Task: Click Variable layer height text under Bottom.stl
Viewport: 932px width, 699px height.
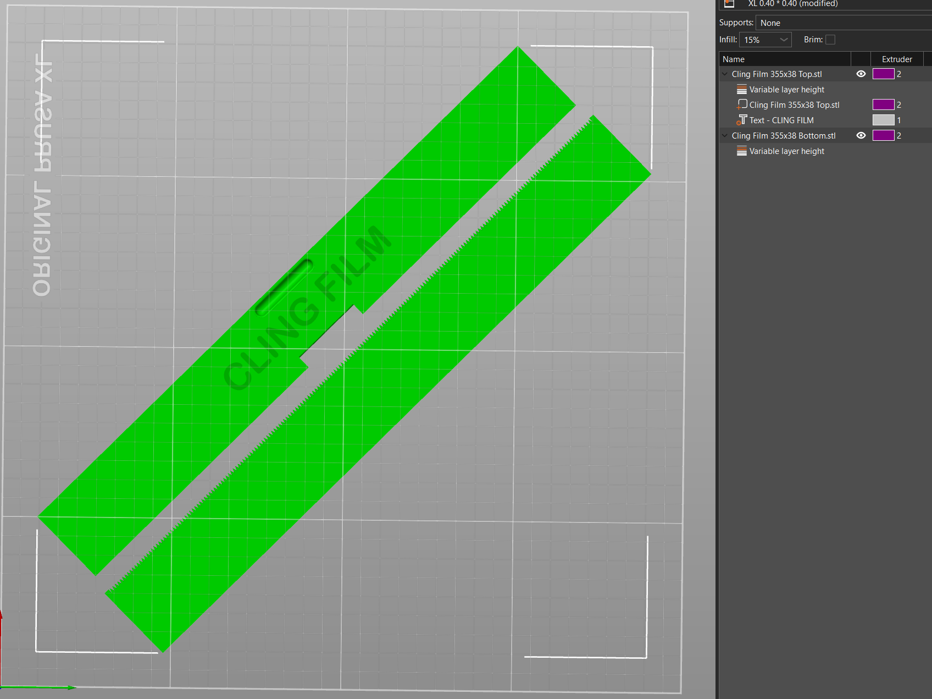Action: (x=786, y=151)
